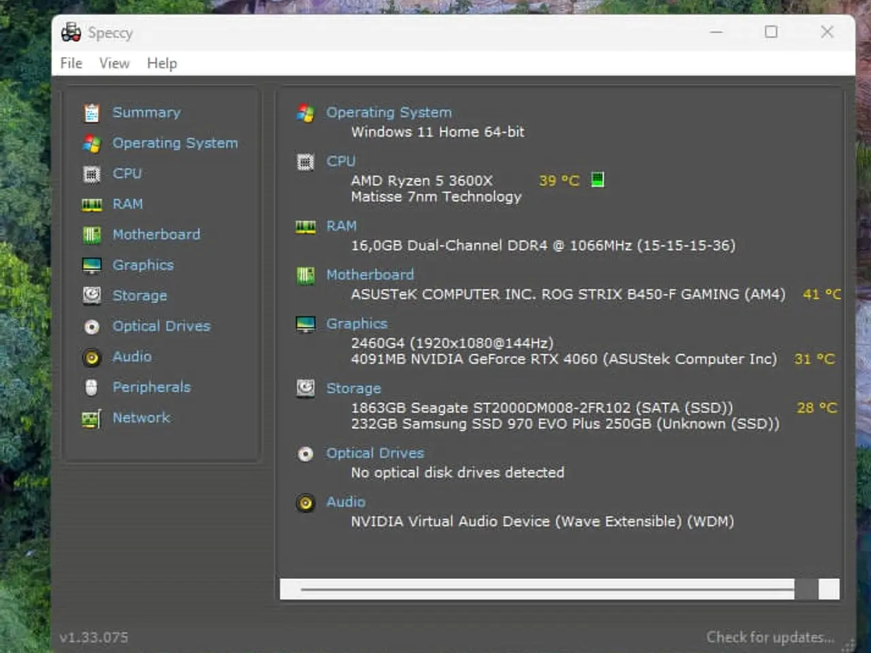Open the View menu
The width and height of the screenshot is (871, 653).
tap(114, 63)
